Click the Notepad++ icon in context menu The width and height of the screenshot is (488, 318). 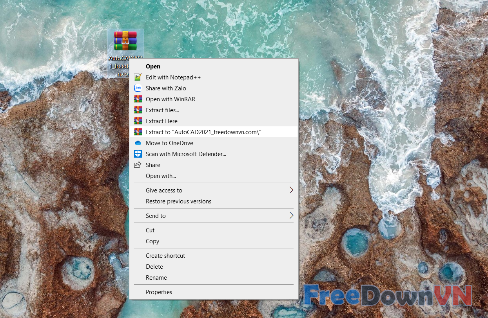(x=138, y=77)
